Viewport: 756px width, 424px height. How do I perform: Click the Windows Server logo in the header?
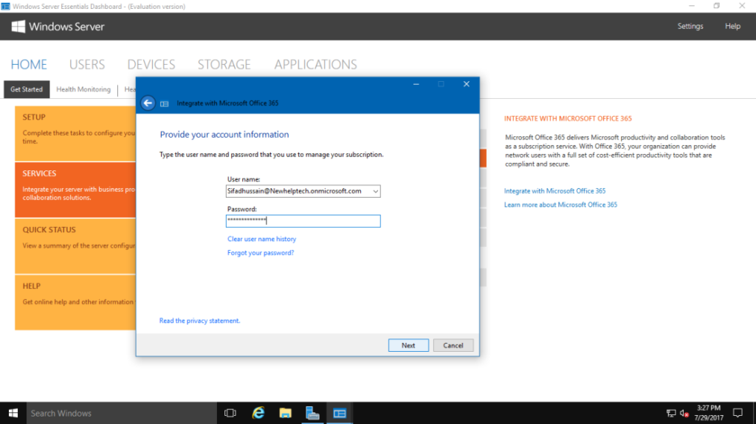tap(18, 27)
